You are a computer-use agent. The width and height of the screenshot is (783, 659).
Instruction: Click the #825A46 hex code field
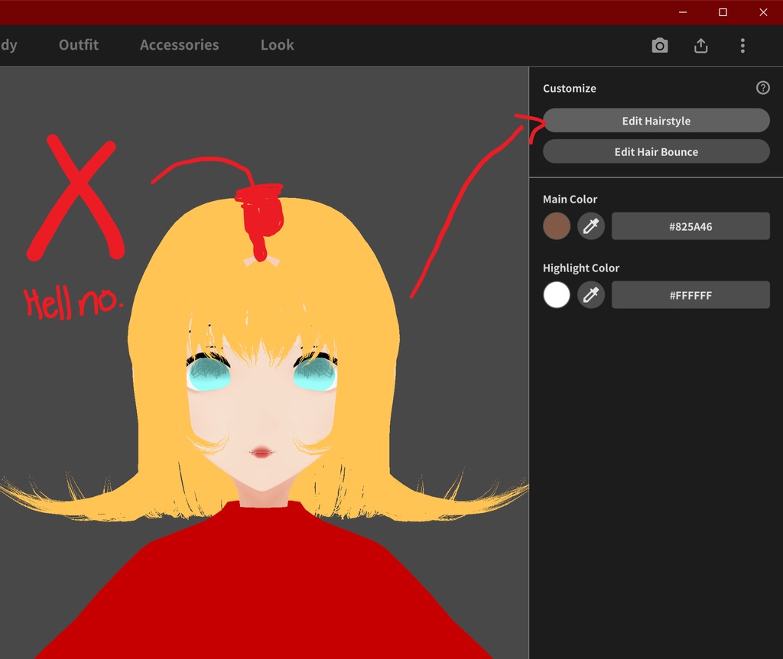pos(690,226)
